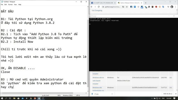
Task: Click the Google Translate extension icon
Action: pos(163,7)
